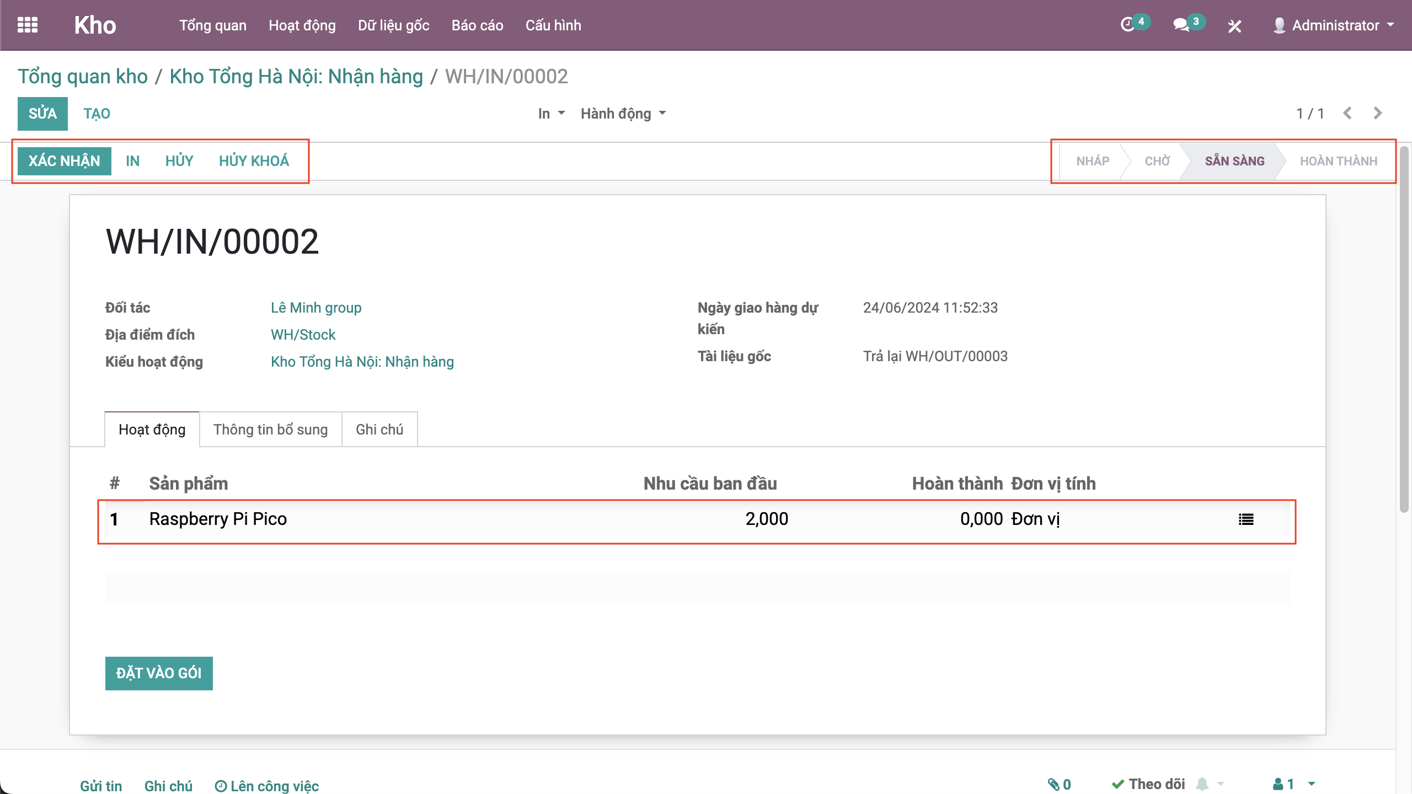Click the debug tools icon

pos(1234,26)
